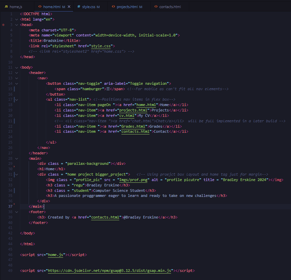Open the Imgs/prof.png source link
The height and width of the screenshot is (280, 291).
click(134, 180)
